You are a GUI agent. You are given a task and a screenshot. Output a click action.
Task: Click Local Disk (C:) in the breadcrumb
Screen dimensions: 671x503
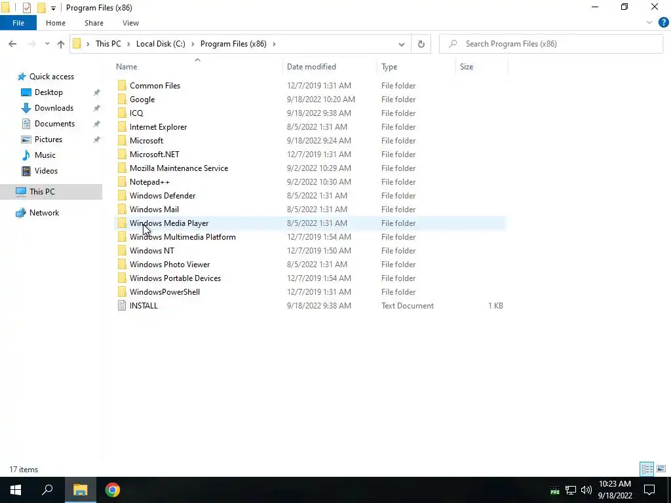pyautogui.click(x=161, y=44)
